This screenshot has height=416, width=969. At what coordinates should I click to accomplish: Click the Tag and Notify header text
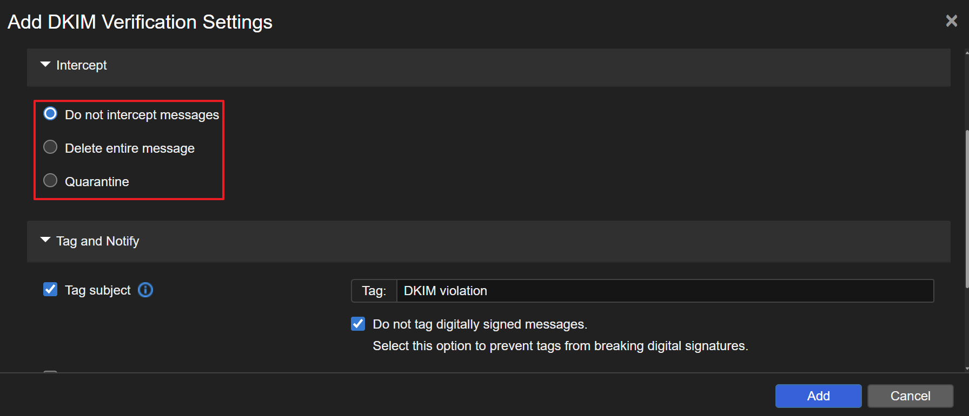pyautogui.click(x=98, y=241)
